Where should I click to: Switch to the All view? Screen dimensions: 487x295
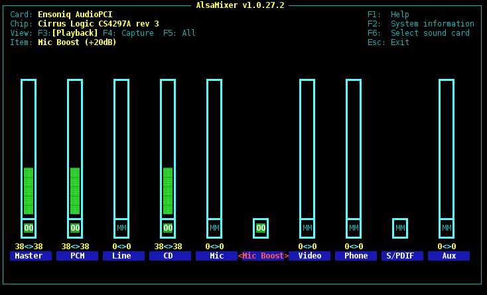point(179,33)
